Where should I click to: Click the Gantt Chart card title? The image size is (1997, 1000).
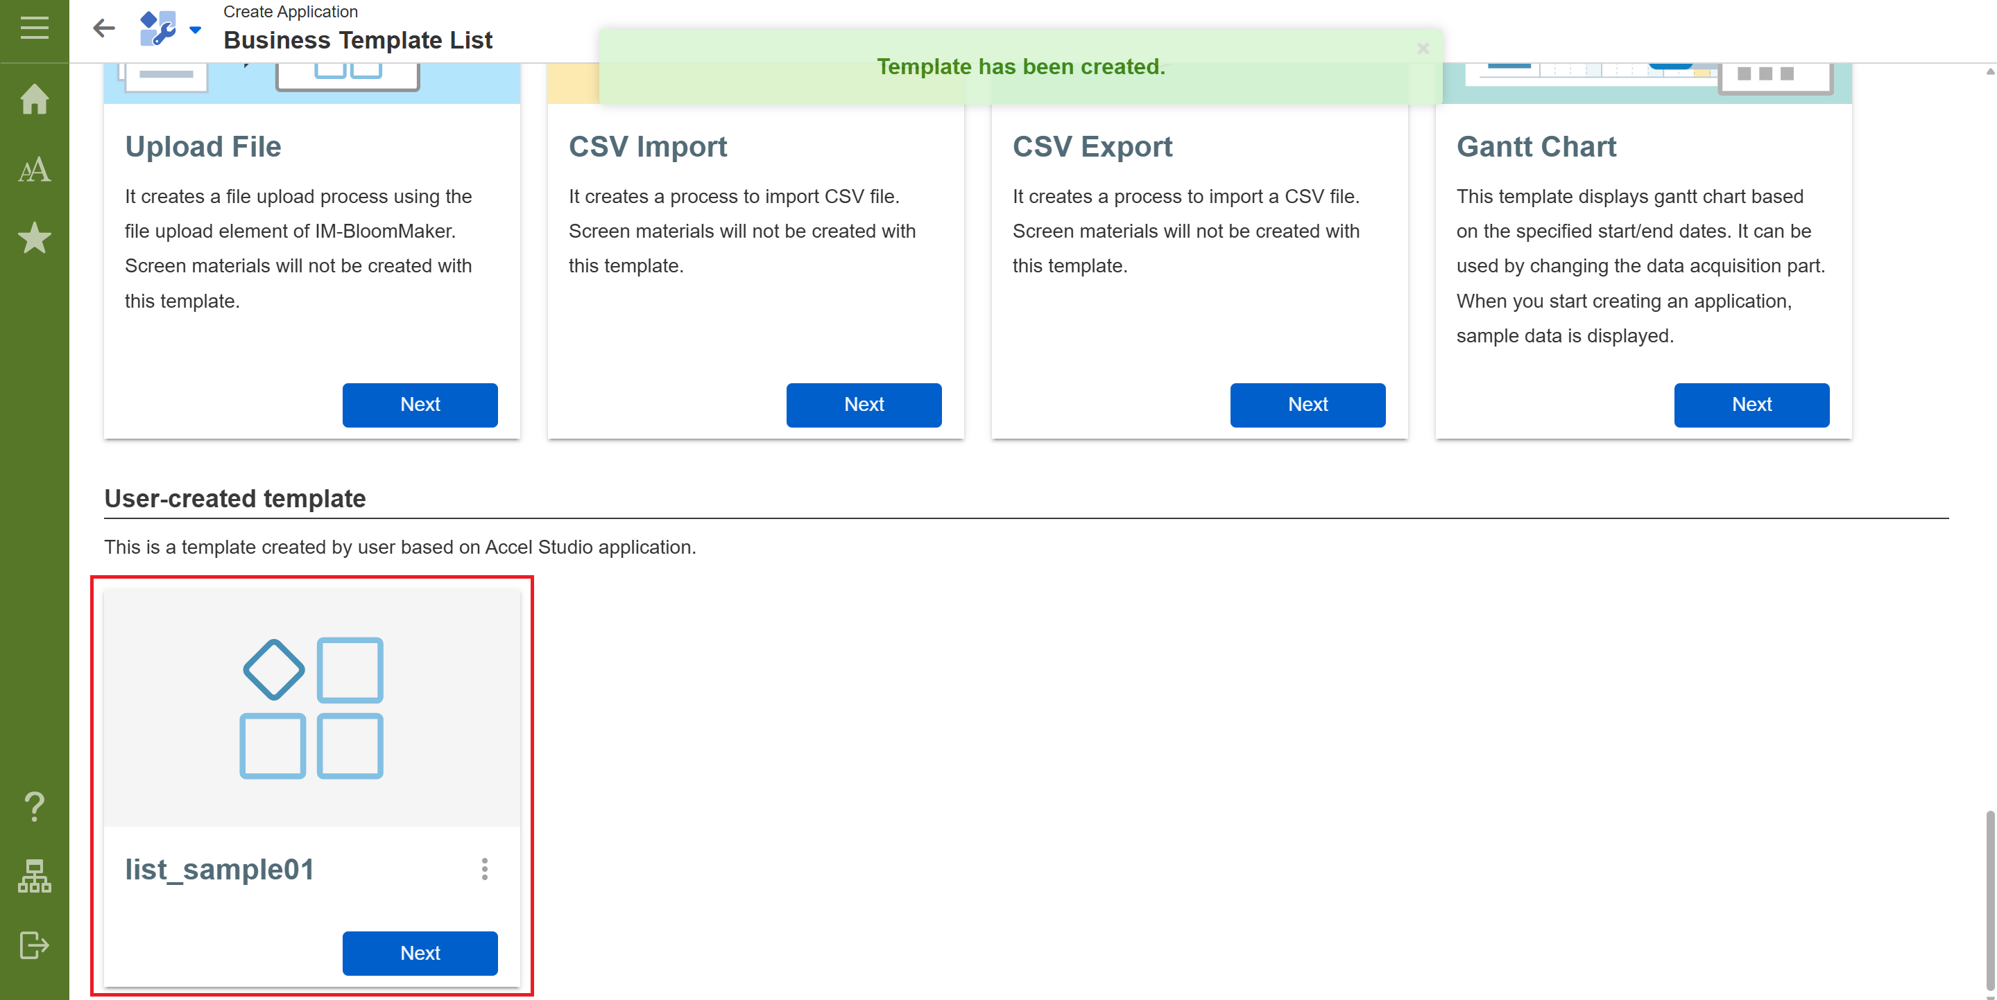pyautogui.click(x=1536, y=146)
